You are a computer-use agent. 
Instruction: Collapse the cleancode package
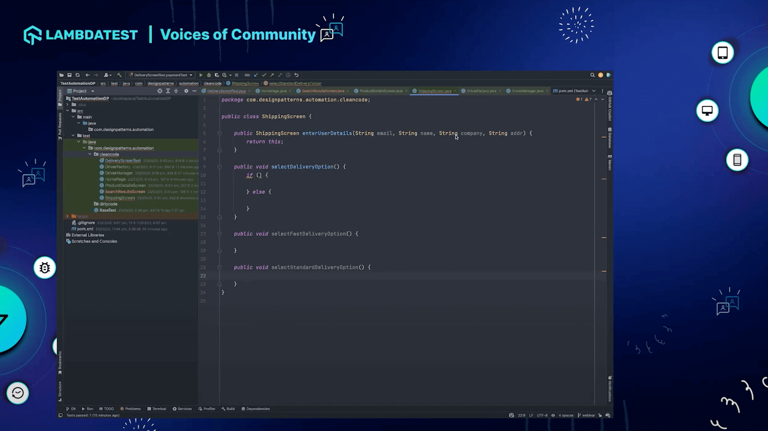90,154
